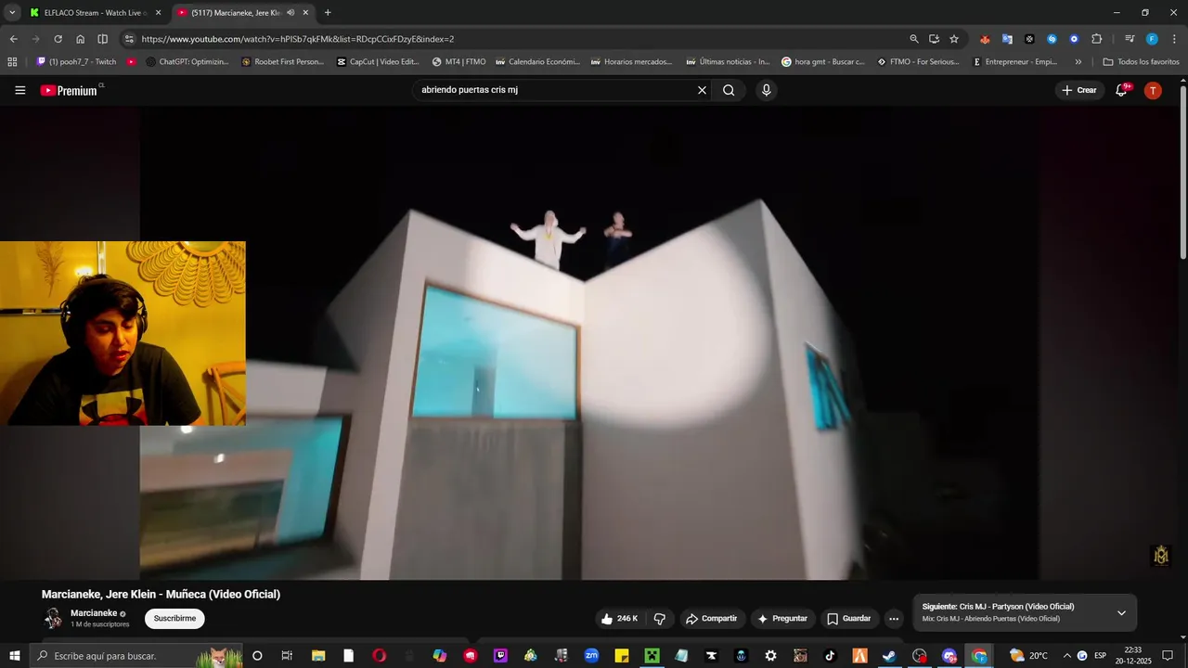Go back in browser history
The image size is (1188, 668).
[x=13, y=39]
